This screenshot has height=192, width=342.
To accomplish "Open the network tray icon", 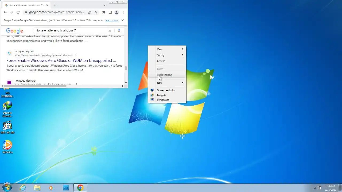I will point(319,188).
